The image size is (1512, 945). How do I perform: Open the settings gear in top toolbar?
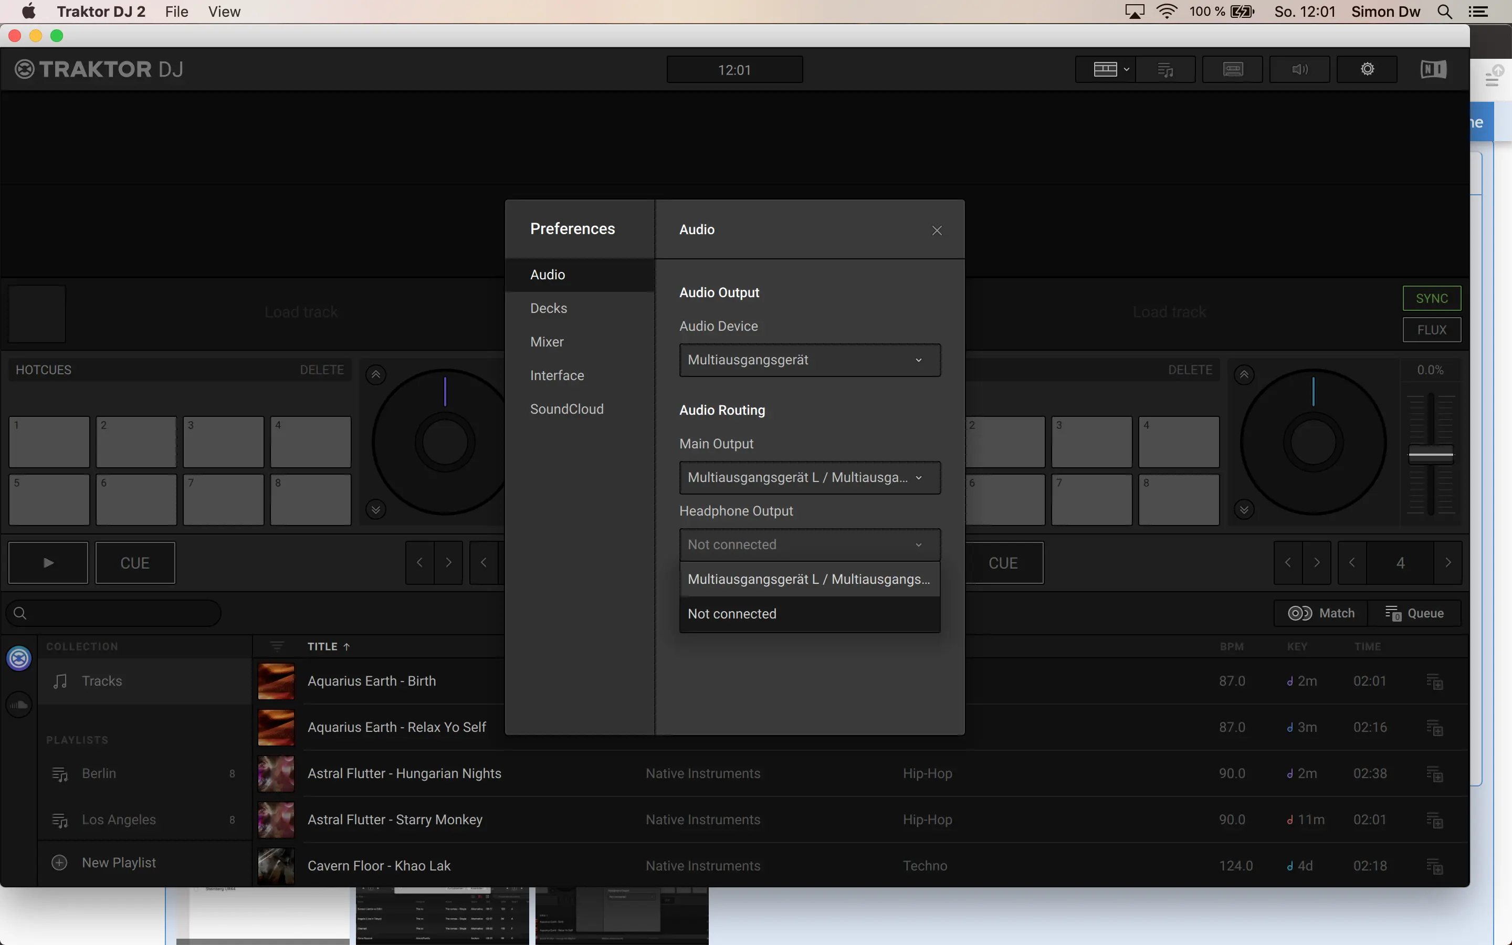1367,69
